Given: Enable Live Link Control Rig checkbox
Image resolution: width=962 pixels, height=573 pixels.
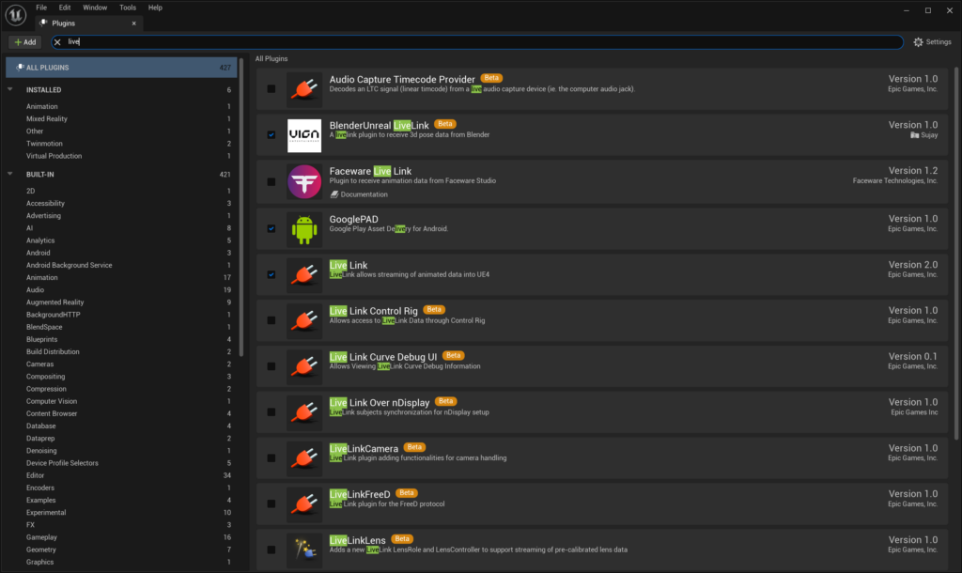Looking at the screenshot, I should tap(272, 321).
